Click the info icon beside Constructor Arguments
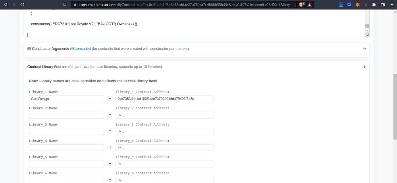This screenshot has width=397, height=183. point(29,49)
